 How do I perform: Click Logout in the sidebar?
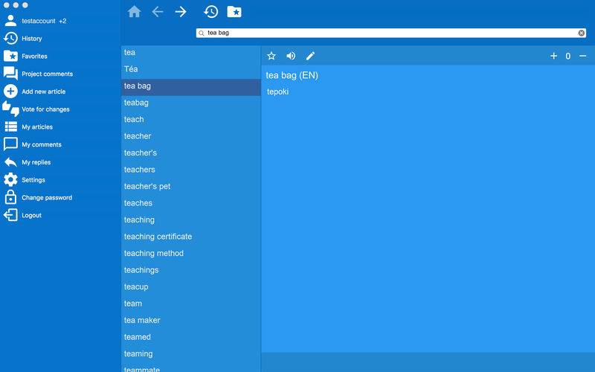(x=31, y=215)
